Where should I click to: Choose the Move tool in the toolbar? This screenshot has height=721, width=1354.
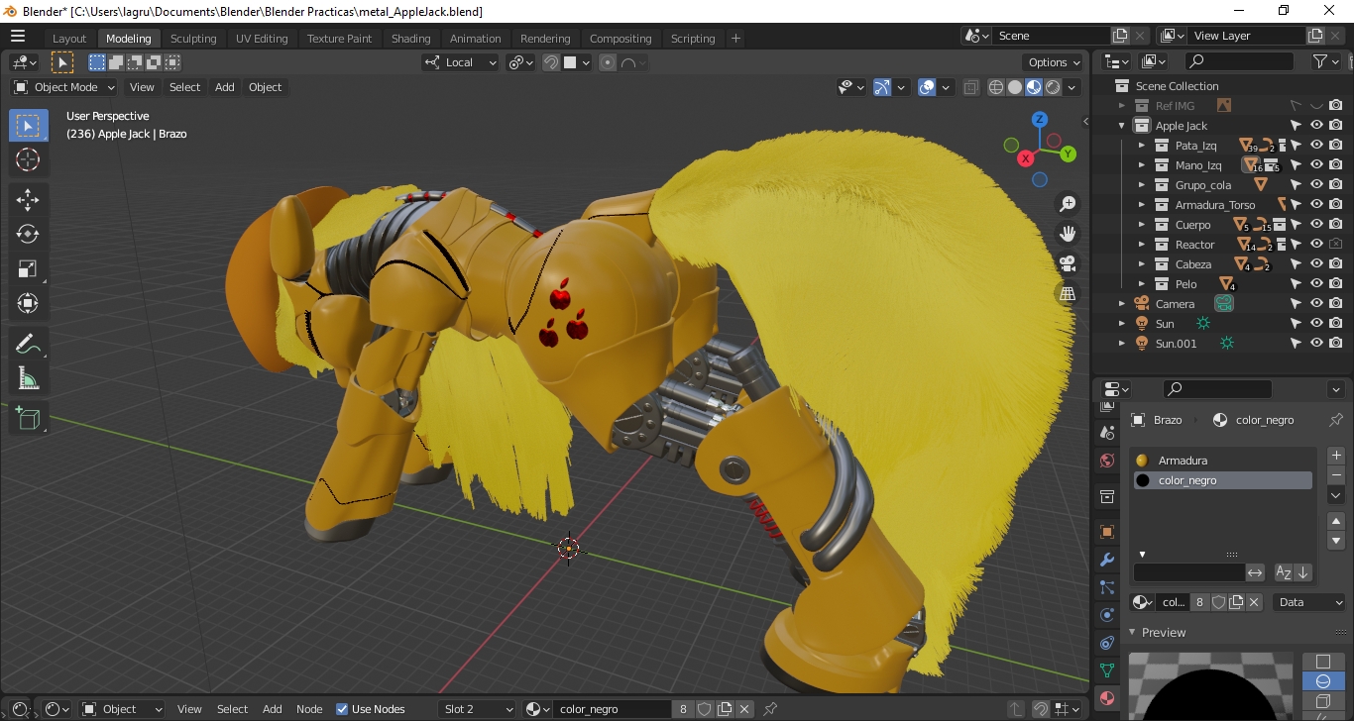click(x=28, y=199)
